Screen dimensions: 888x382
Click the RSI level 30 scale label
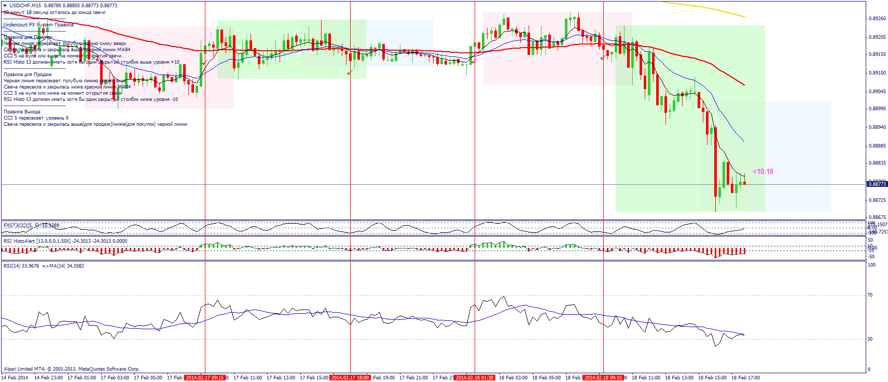(x=870, y=339)
